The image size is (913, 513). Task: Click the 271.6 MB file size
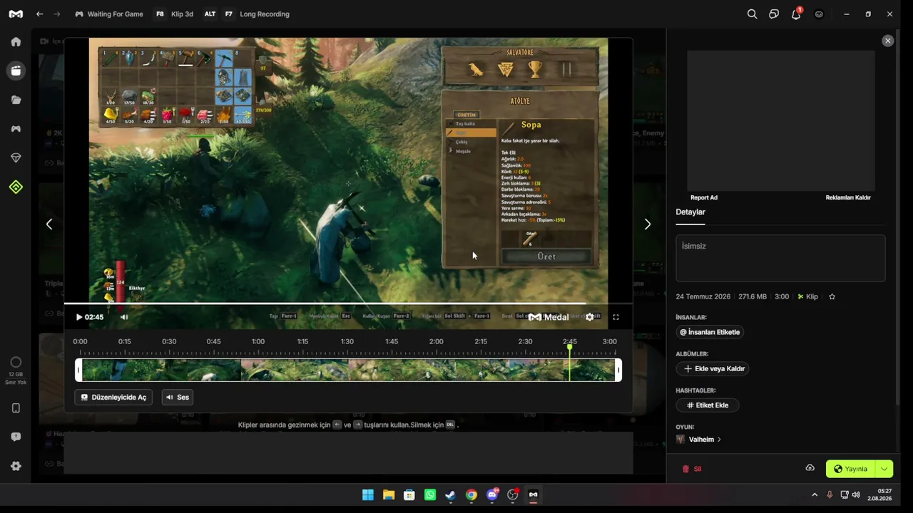click(753, 296)
